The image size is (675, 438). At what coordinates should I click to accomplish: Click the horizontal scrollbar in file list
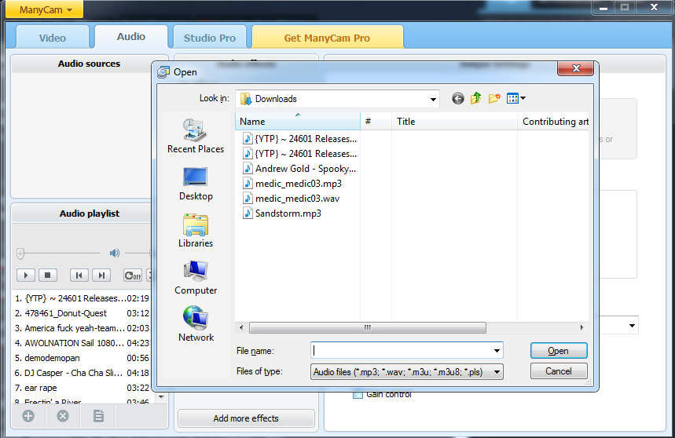pyautogui.click(x=367, y=327)
